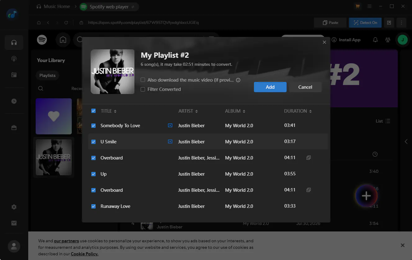Uncheck the first Overboard checkbox

93,158
